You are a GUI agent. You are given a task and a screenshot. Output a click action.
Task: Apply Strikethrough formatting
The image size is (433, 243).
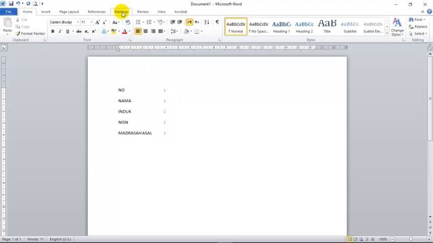(79, 32)
